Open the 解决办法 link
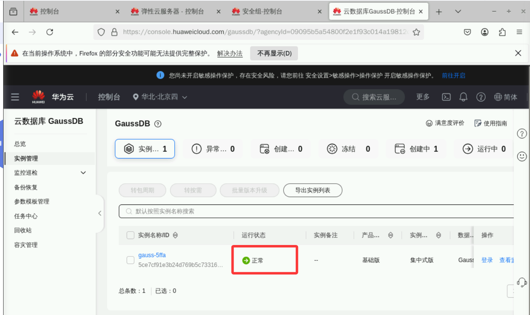The image size is (530, 315). click(x=230, y=53)
